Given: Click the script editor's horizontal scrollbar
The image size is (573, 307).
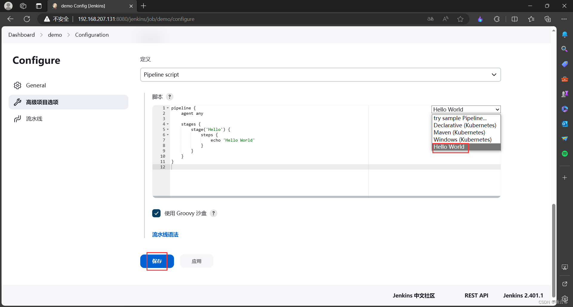Looking at the screenshot, I should [326, 197].
